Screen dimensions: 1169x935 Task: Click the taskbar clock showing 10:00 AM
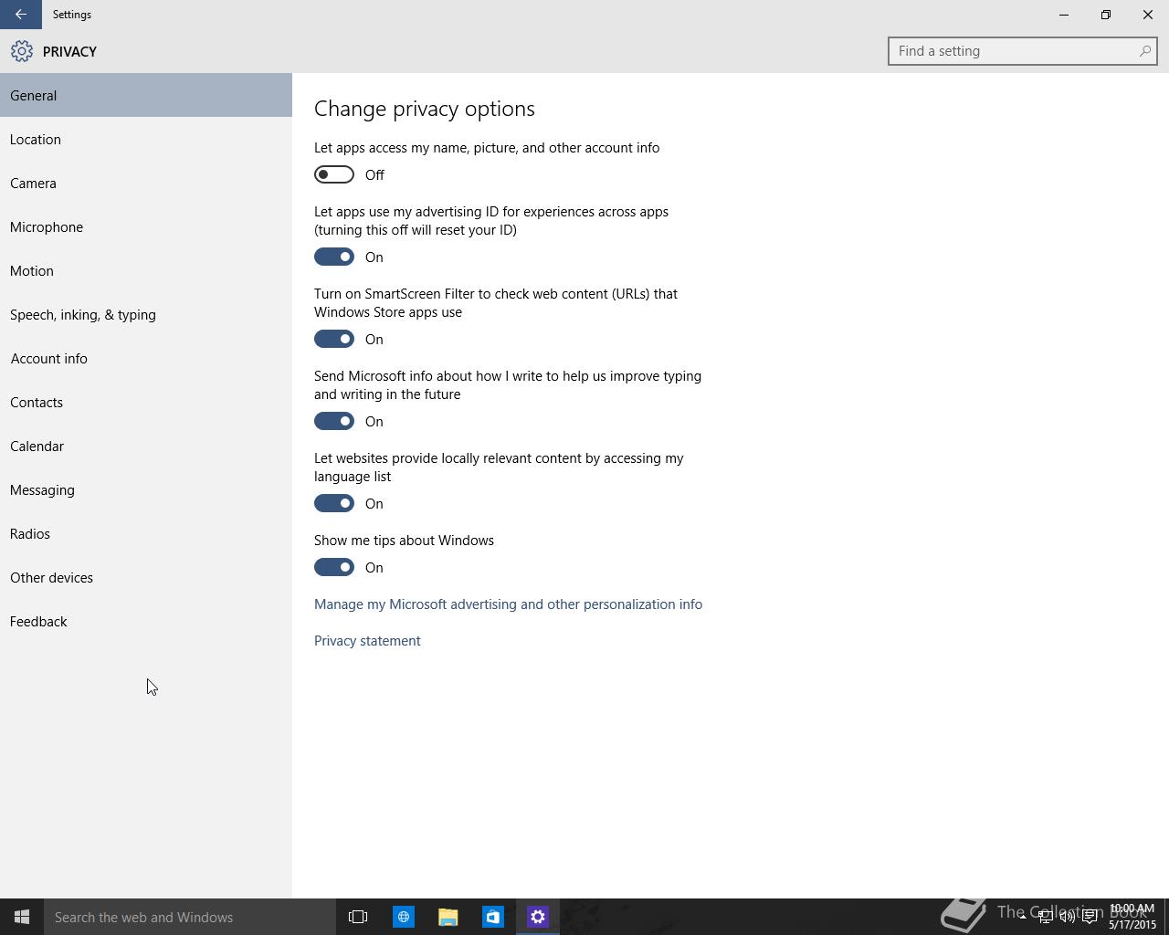tap(1132, 917)
